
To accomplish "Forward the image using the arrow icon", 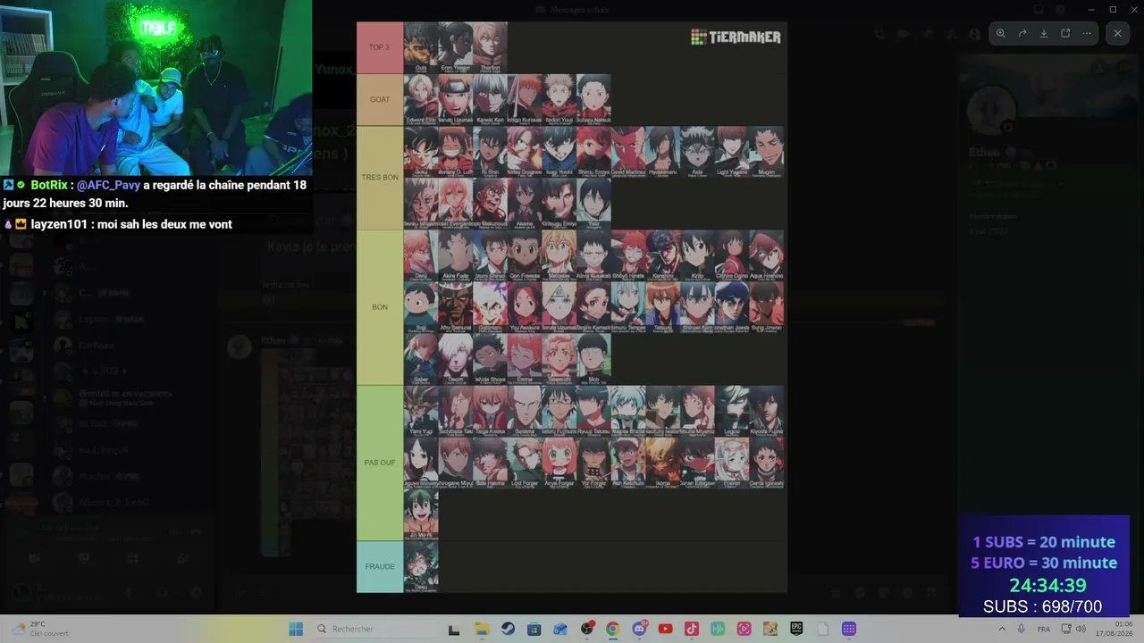I will (x=1022, y=33).
